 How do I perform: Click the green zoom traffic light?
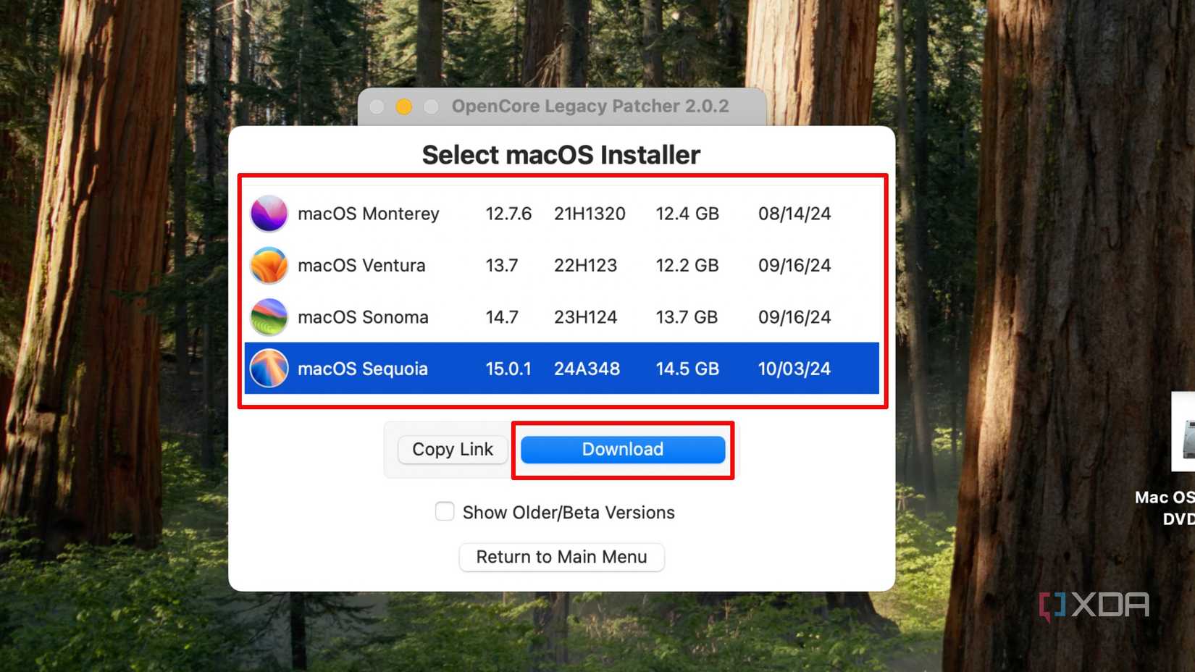[x=430, y=106]
